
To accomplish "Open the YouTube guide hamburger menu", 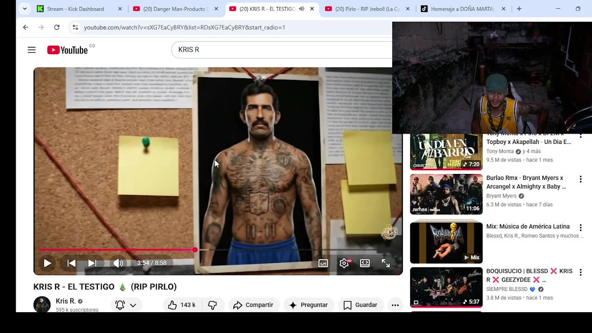I will coord(31,50).
